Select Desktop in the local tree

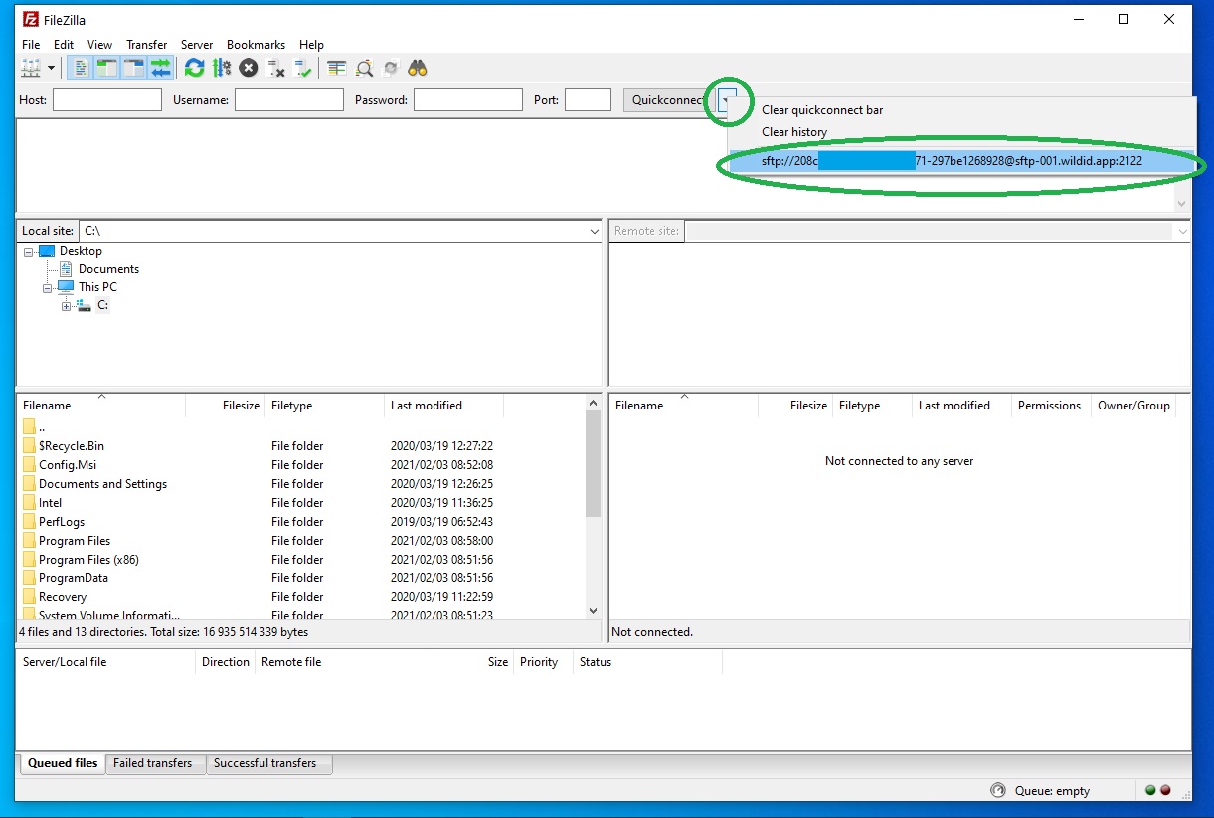point(81,251)
